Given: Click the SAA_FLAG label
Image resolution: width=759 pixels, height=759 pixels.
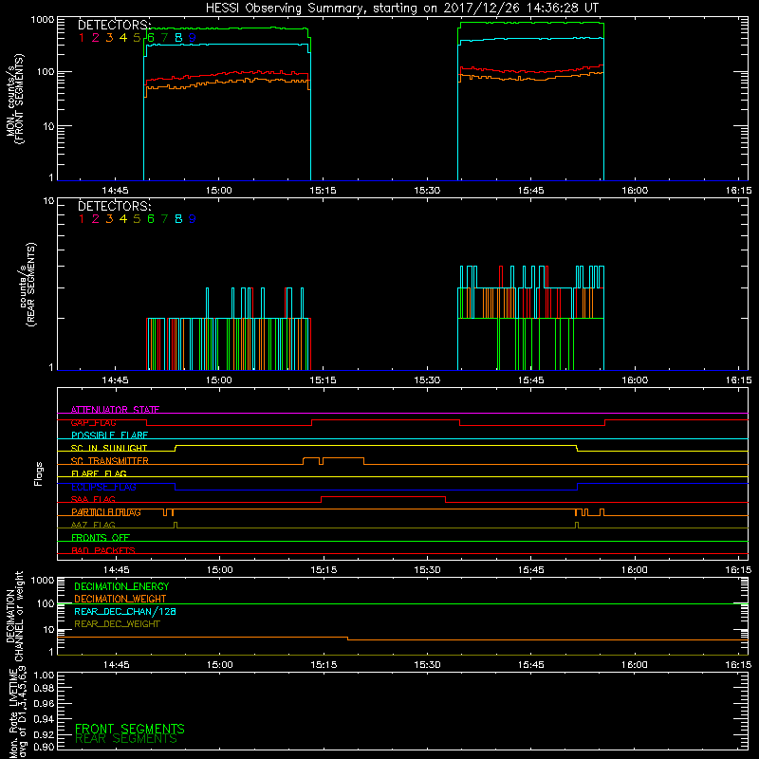Looking at the screenshot, I should [x=93, y=499].
